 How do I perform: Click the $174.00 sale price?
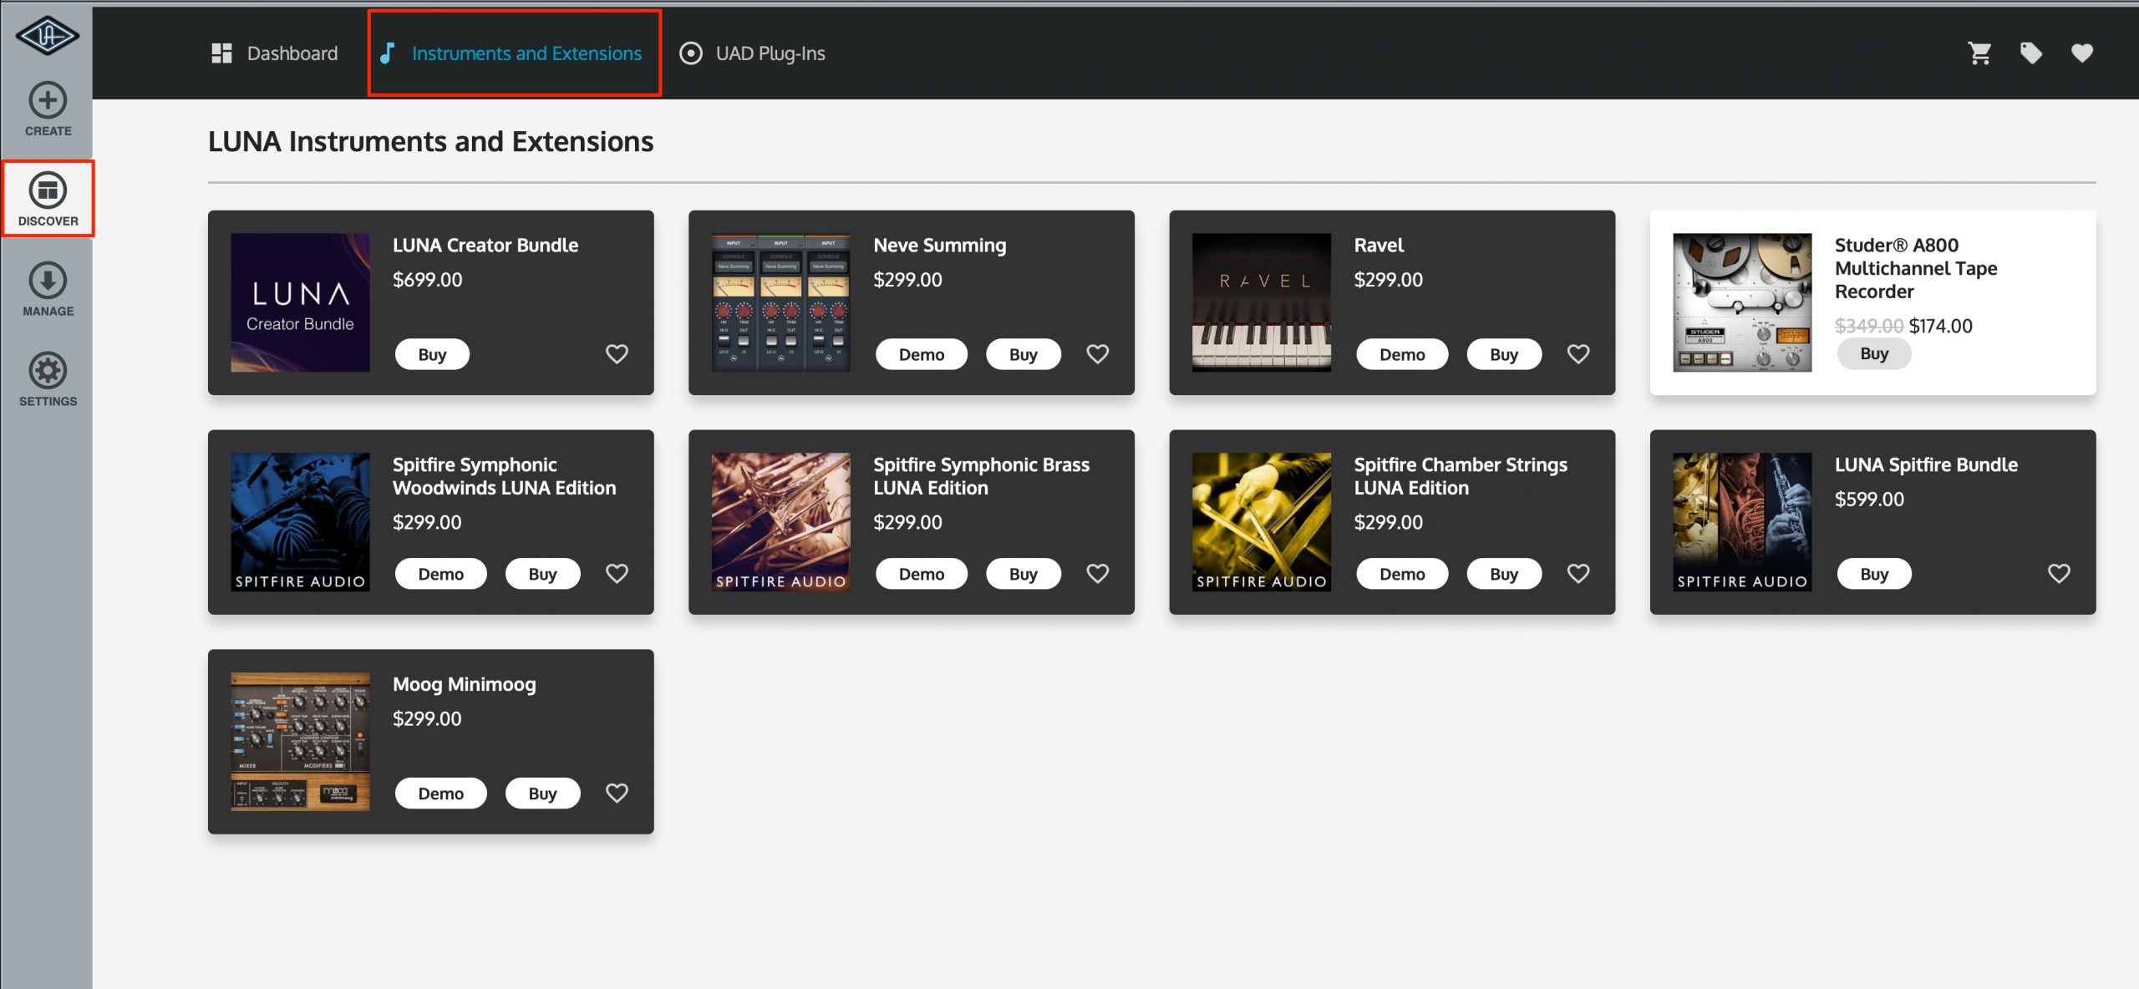pos(1940,326)
